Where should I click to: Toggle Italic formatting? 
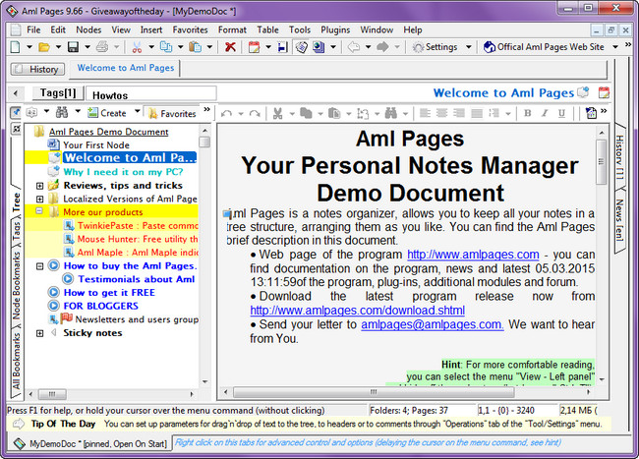tap(545, 113)
